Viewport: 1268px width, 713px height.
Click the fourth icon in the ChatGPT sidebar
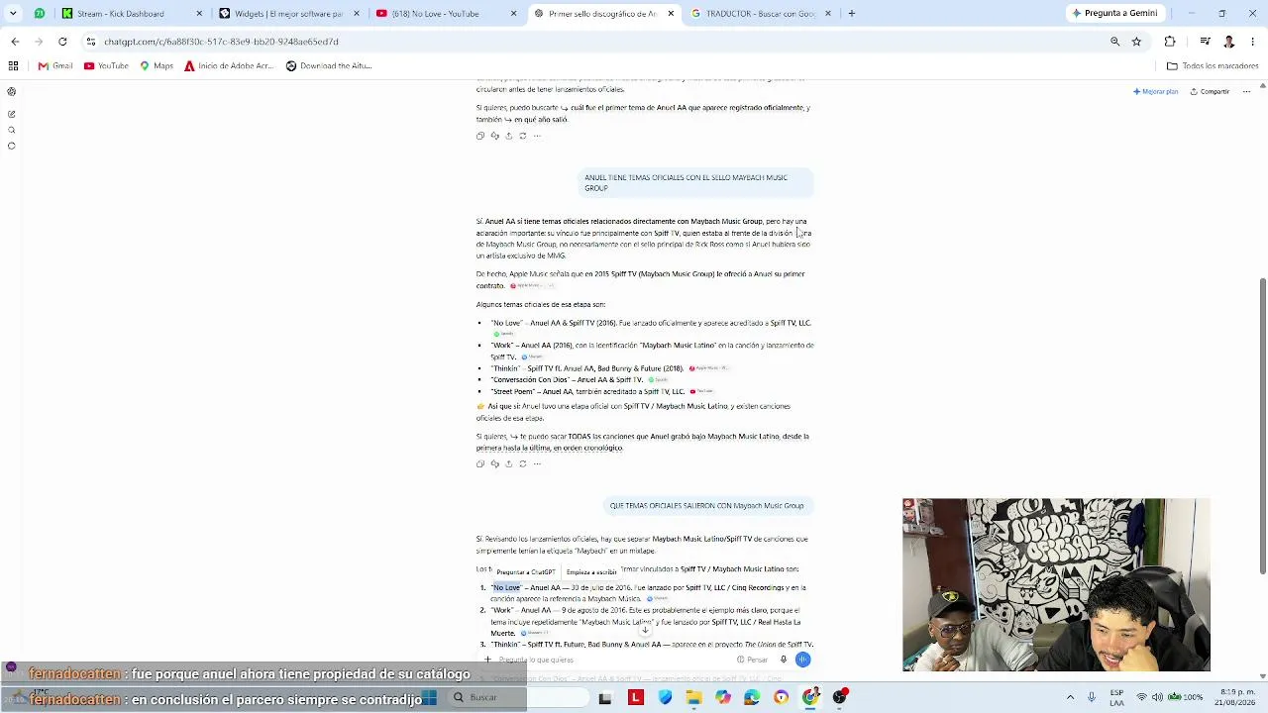coord(11,146)
